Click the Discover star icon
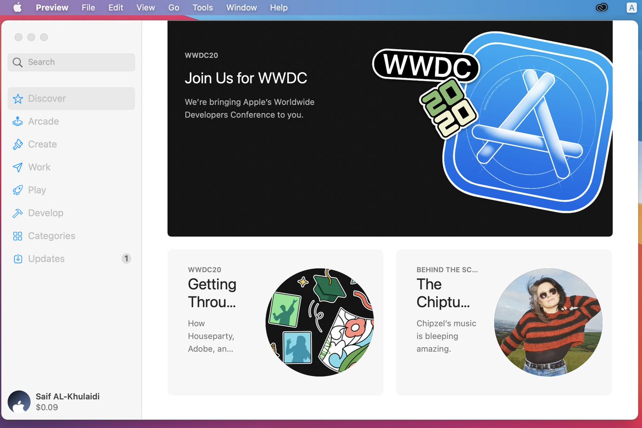The width and height of the screenshot is (642, 428). tap(18, 99)
